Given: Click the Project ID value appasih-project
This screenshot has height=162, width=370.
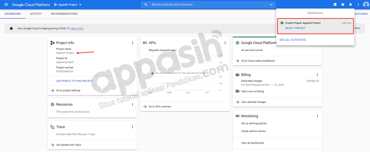Looking at the screenshot, I should [x=65, y=62].
